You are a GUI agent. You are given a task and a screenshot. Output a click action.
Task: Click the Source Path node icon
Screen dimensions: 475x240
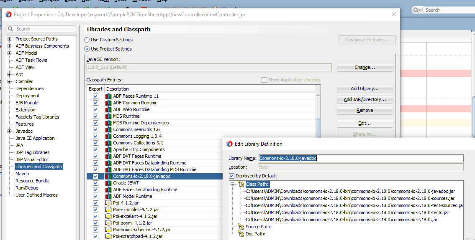click(241, 227)
